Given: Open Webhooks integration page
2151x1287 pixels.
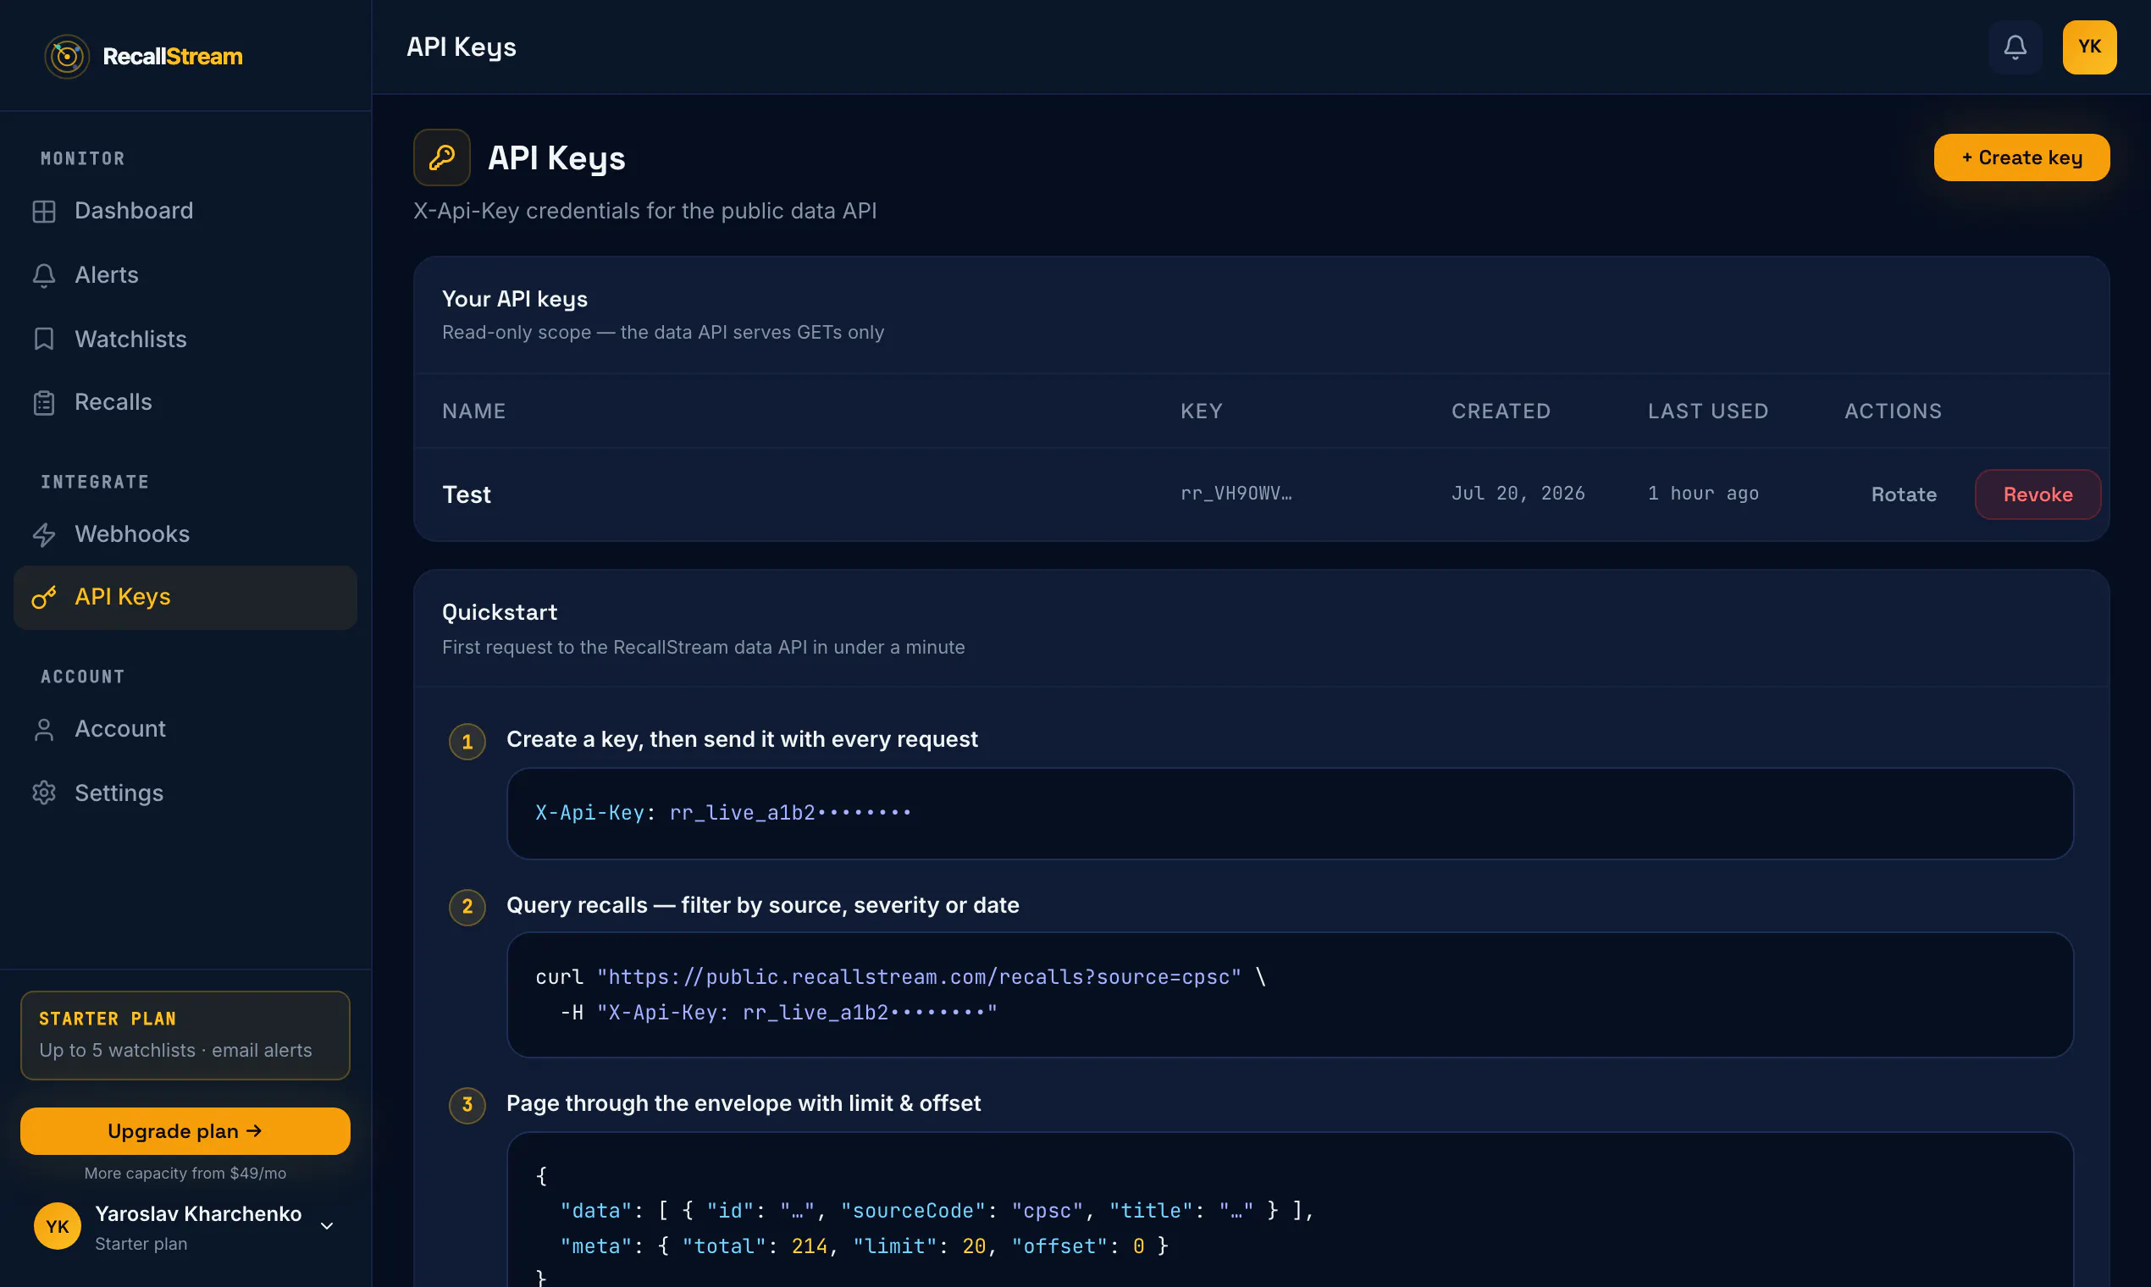Looking at the screenshot, I should point(185,534).
